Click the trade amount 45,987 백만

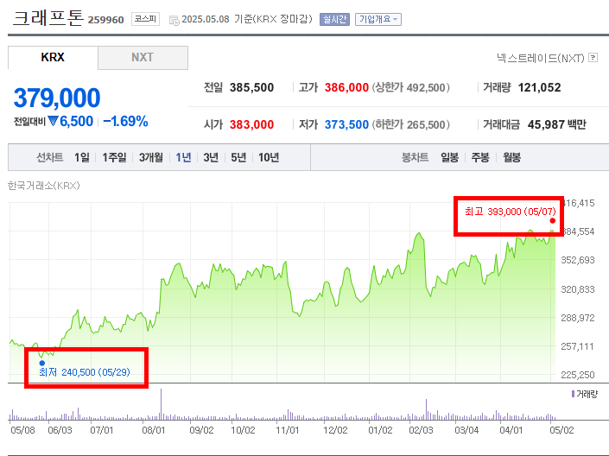point(556,124)
